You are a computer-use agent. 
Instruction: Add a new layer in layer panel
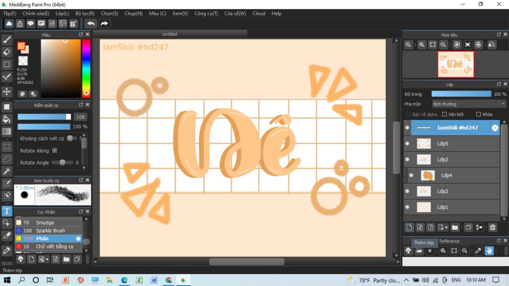409,227
